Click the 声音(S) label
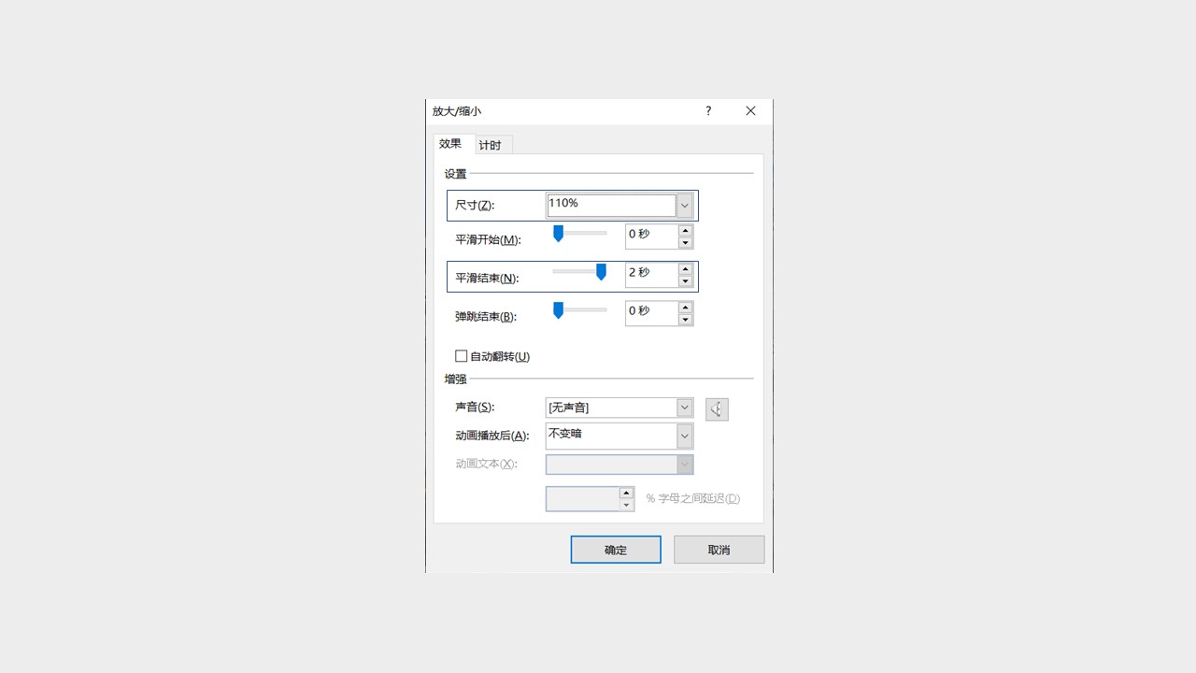 click(475, 408)
